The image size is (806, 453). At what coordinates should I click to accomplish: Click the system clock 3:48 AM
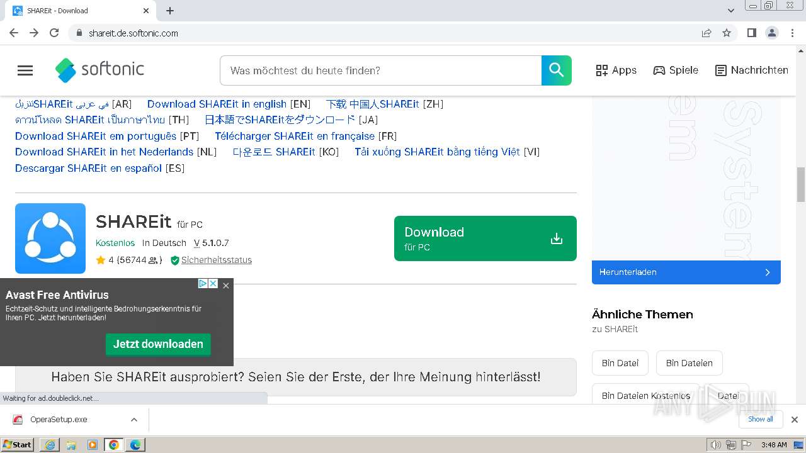[x=774, y=445]
